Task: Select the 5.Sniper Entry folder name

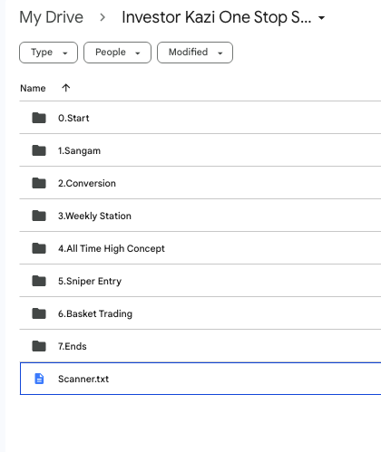Action: 90,281
